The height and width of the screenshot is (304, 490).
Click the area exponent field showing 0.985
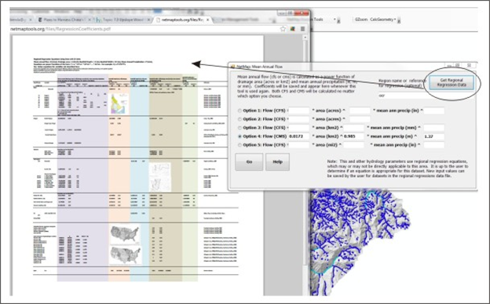353,136
